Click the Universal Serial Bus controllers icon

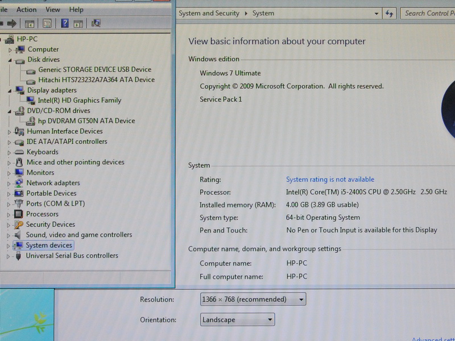[x=18, y=256]
